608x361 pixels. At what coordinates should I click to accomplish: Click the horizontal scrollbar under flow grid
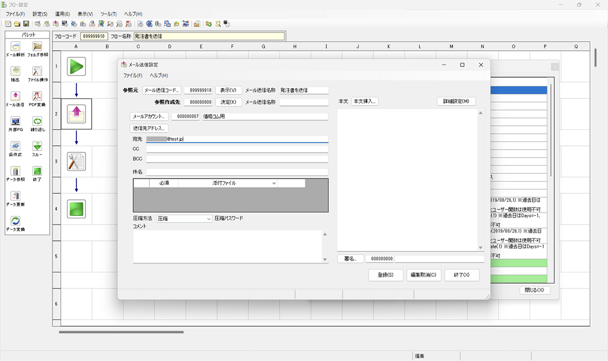pos(121,332)
